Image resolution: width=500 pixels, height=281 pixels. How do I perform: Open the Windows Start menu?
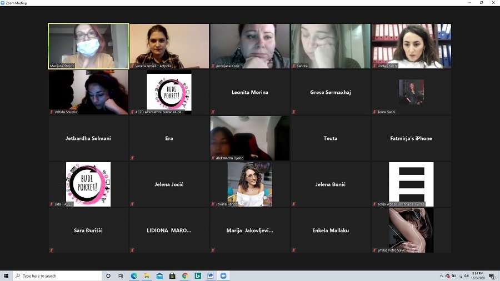(6, 276)
